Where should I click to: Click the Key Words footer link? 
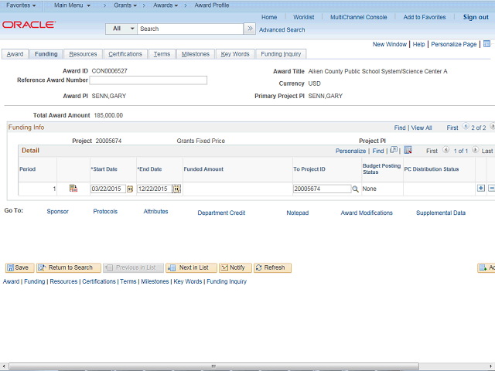point(187,281)
